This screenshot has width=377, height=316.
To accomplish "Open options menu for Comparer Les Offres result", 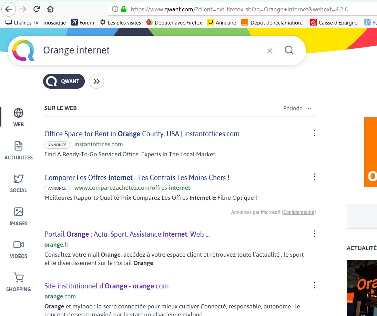I will (x=315, y=177).
